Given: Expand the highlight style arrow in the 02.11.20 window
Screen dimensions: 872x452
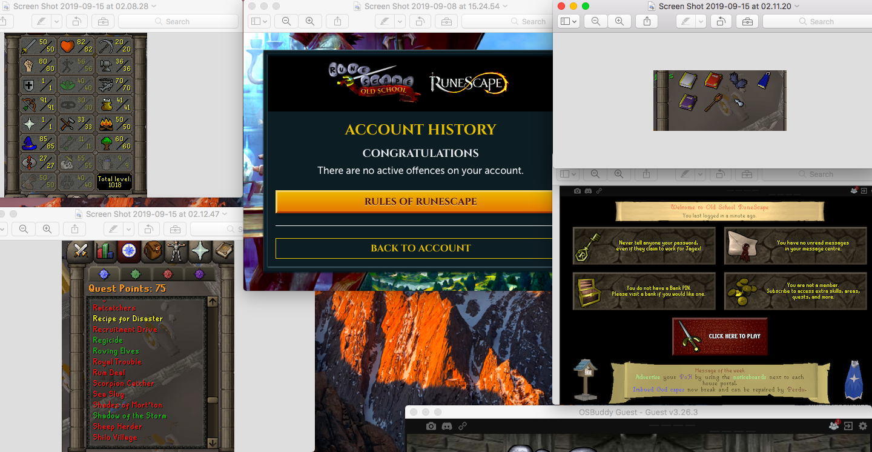Looking at the screenshot, I should [x=701, y=21].
